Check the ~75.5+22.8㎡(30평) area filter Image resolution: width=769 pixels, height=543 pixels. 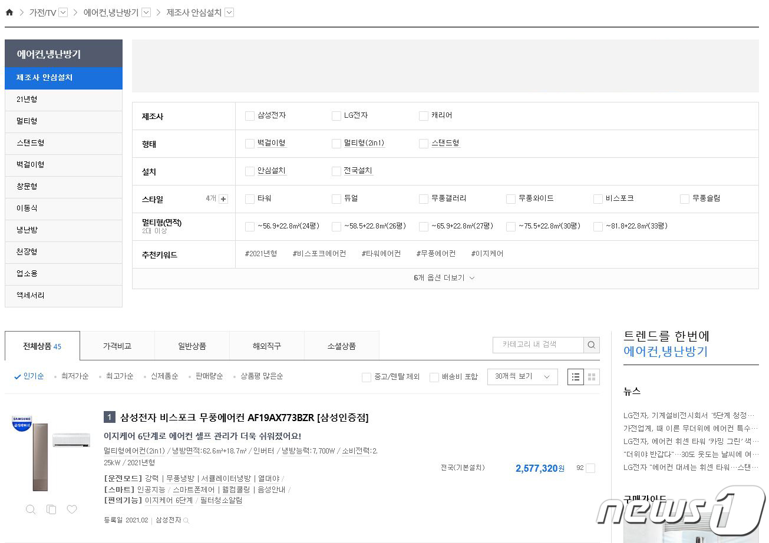coord(511,227)
